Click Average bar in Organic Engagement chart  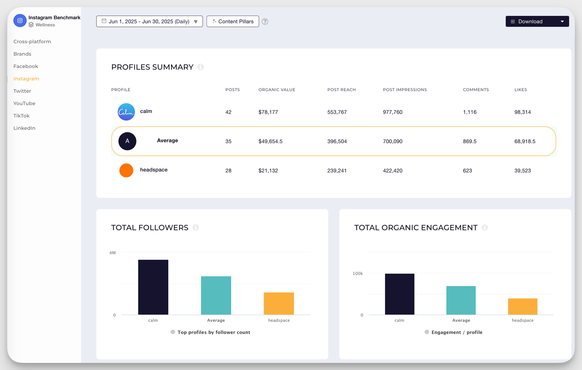(x=461, y=300)
